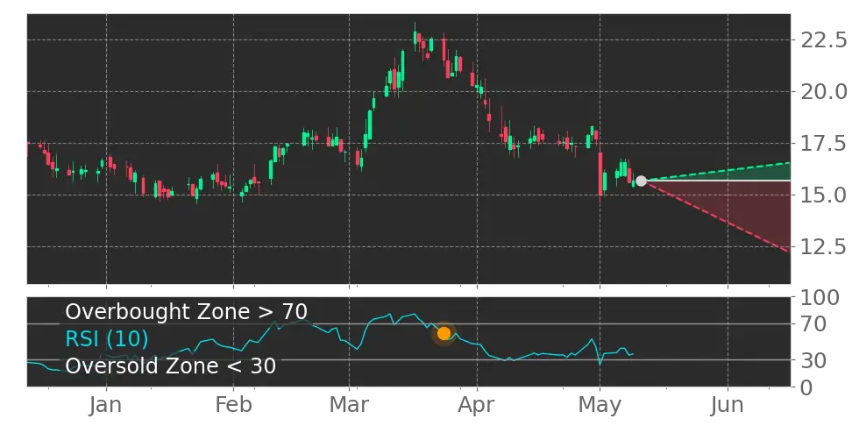Viewport: 852px width, 426px height.
Task: Select the 'RSI (10)' label
Action: (107, 339)
